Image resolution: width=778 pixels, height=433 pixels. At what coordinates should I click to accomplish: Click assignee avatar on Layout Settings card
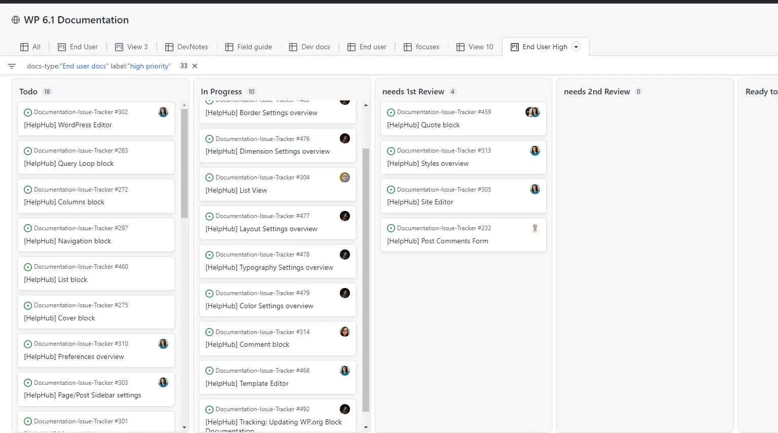coord(345,216)
